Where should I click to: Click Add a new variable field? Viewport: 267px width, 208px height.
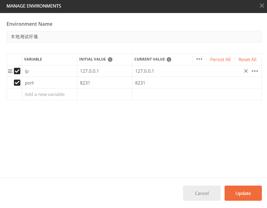click(x=50, y=94)
